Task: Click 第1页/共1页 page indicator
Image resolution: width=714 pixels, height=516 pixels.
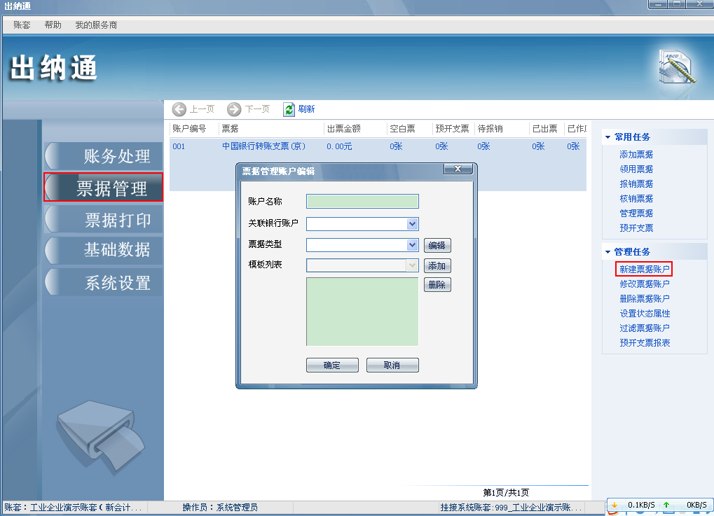Action: (x=506, y=493)
